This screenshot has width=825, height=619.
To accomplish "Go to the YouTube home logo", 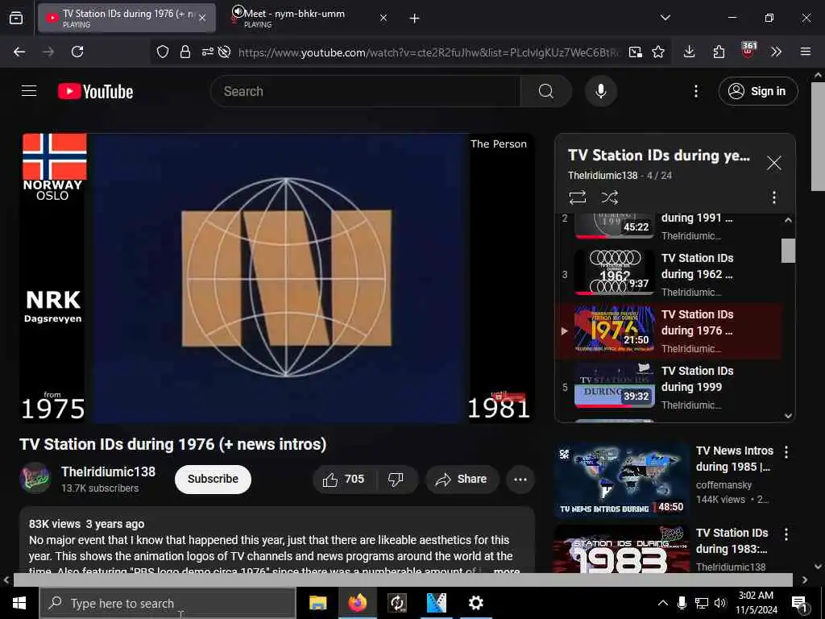I will point(95,92).
